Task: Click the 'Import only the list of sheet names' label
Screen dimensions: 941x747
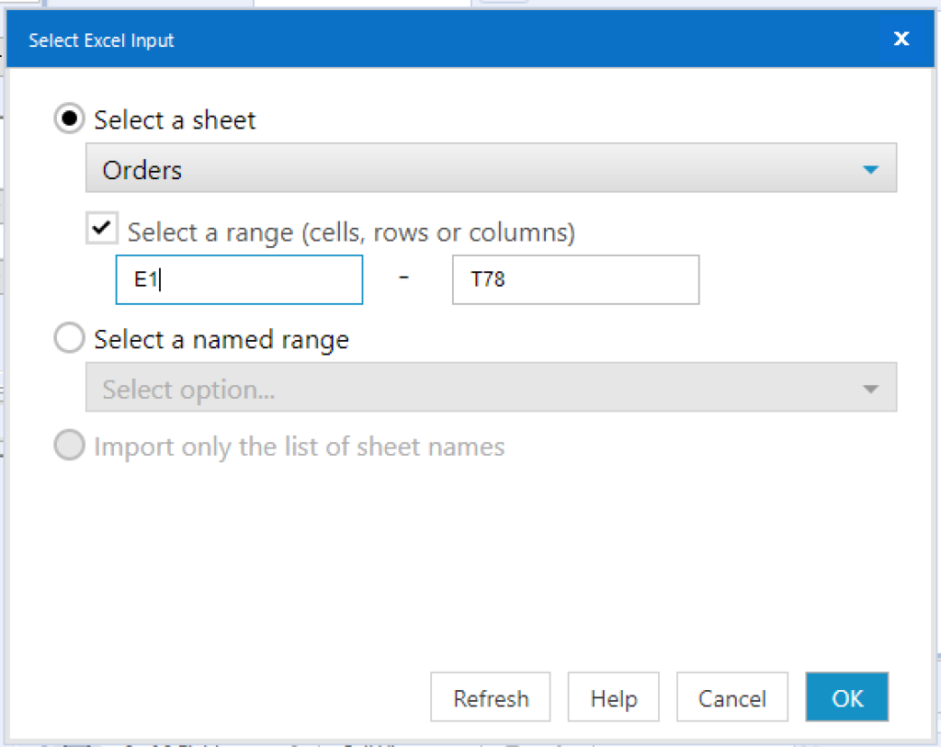Action: [x=299, y=447]
